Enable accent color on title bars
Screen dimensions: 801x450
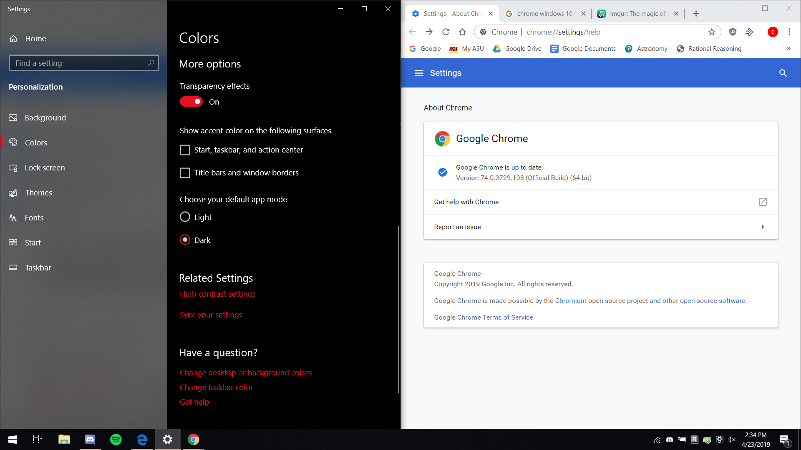click(185, 172)
